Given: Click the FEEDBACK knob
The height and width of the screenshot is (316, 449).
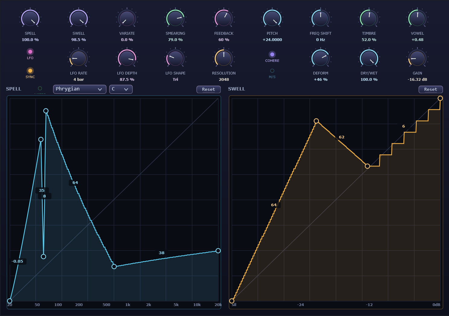Looking at the screenshot, I should click(224, 18).
